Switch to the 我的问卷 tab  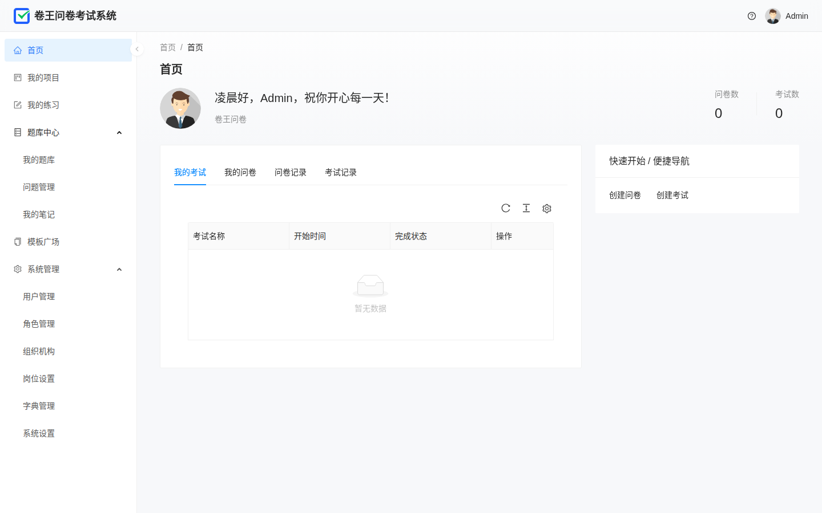(240, 172)
